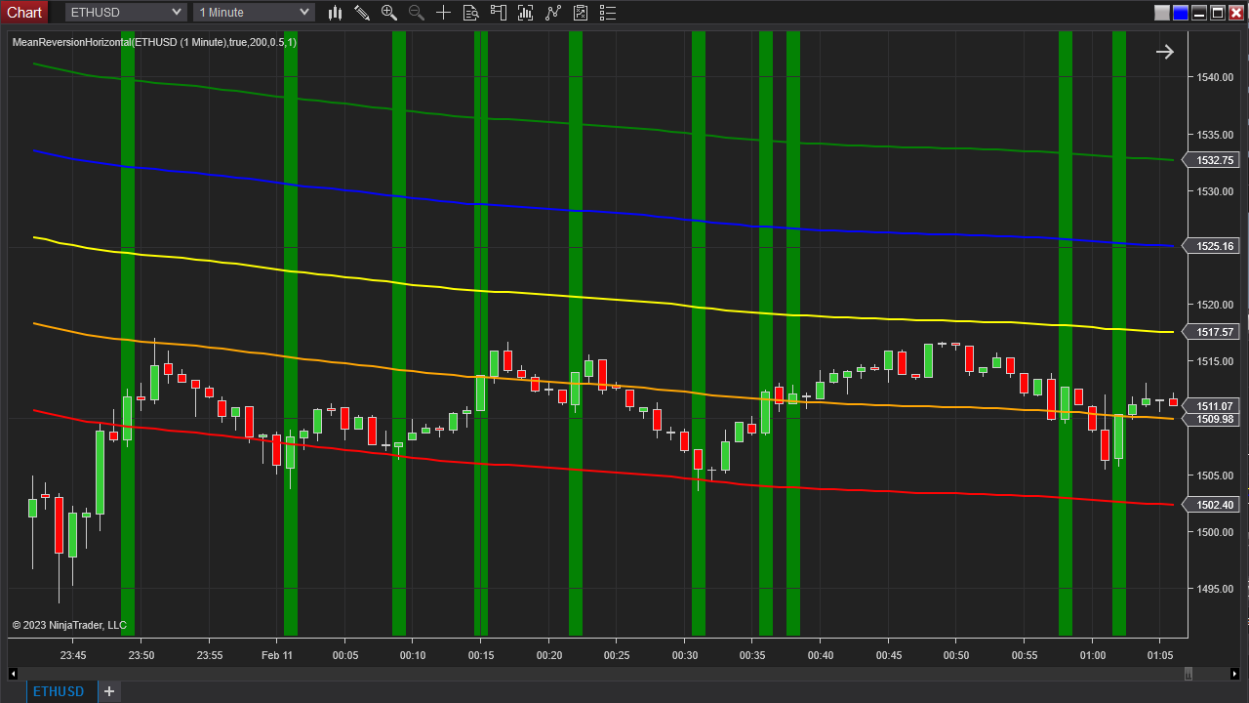Choose the crosshair cursor tool
This screenshot has height=703, width=1249.
coord(444,13)
